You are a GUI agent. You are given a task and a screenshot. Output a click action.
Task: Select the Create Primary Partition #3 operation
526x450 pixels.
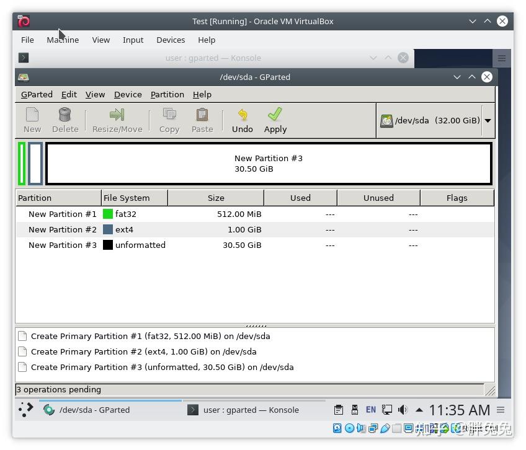click(x=255, y=367)
